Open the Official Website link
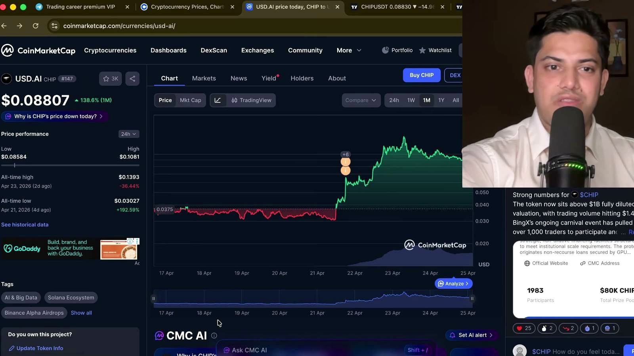The height and width of the screenshot is (356, 634). pyautogui.click(x=546, y=263)
